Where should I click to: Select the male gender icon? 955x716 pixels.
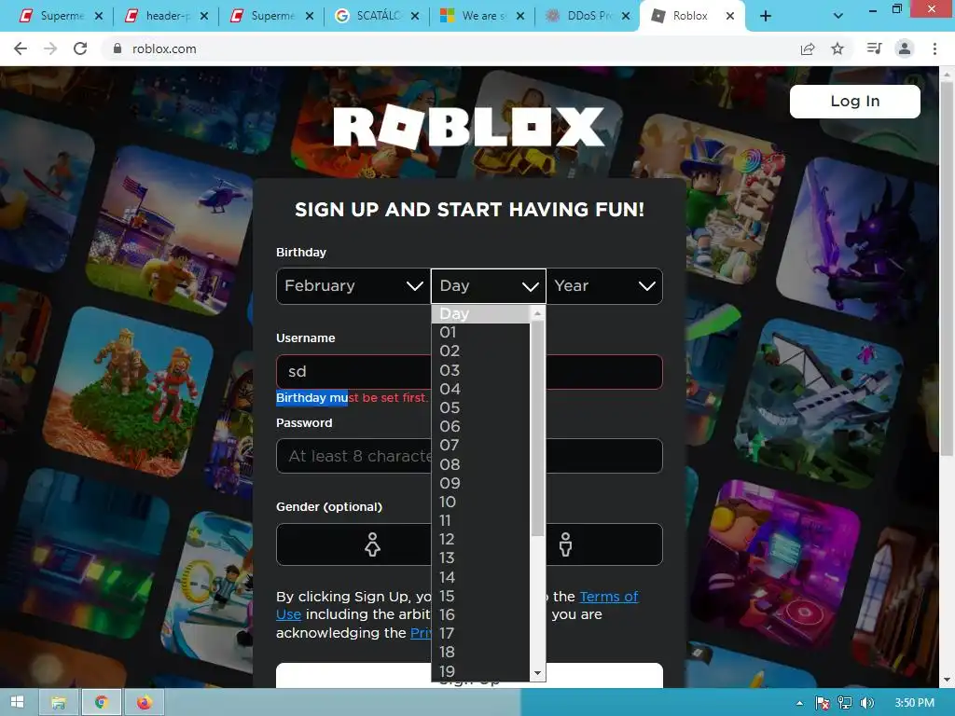pyautogui.click(x=566, y=544)
